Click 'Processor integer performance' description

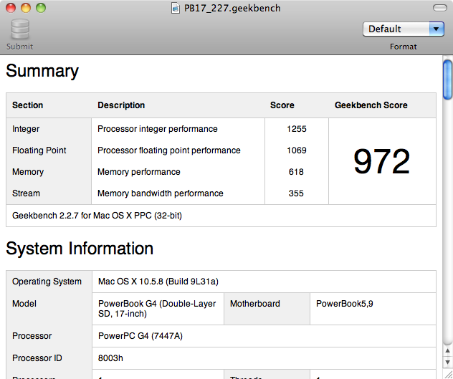pos(158,129)
